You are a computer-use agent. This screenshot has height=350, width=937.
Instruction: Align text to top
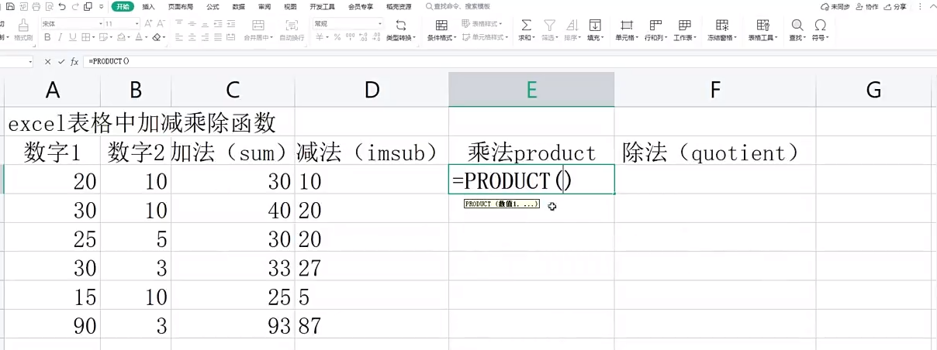click(x=179, y=24)
